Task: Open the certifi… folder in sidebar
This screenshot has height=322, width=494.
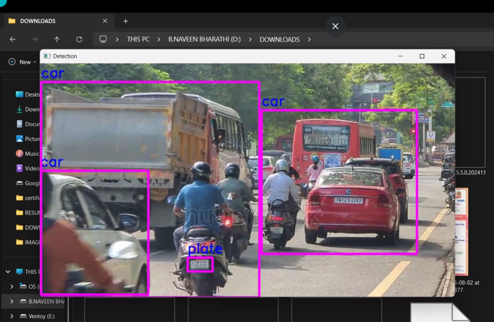Action: [28, 198]
